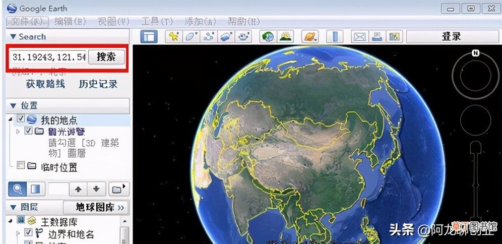502x244 pixels.
Task: Select the add polygon tool
Action: (x=192, y=37)
